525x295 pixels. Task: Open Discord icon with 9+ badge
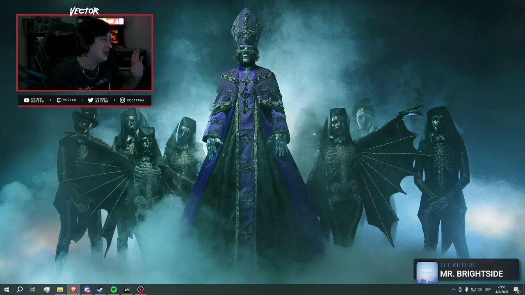tap(87, 290)
